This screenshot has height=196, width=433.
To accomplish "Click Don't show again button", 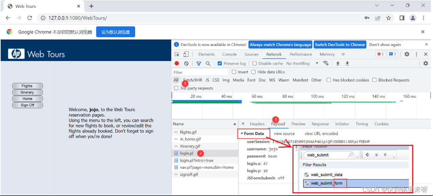I will pos(385,45).
